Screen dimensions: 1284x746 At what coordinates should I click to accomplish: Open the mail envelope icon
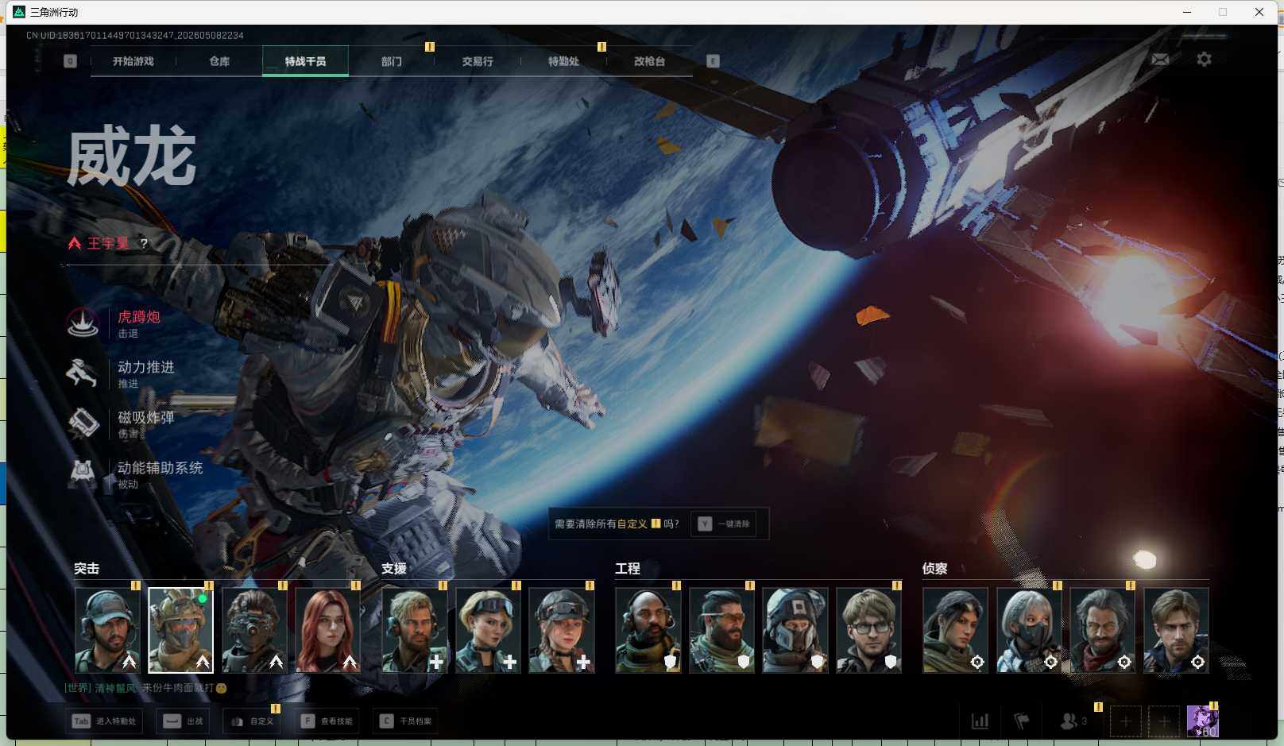(1160, 59)
